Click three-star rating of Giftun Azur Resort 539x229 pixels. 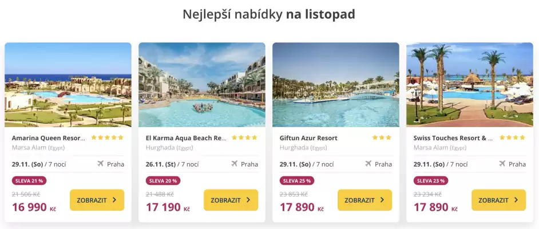382,138
